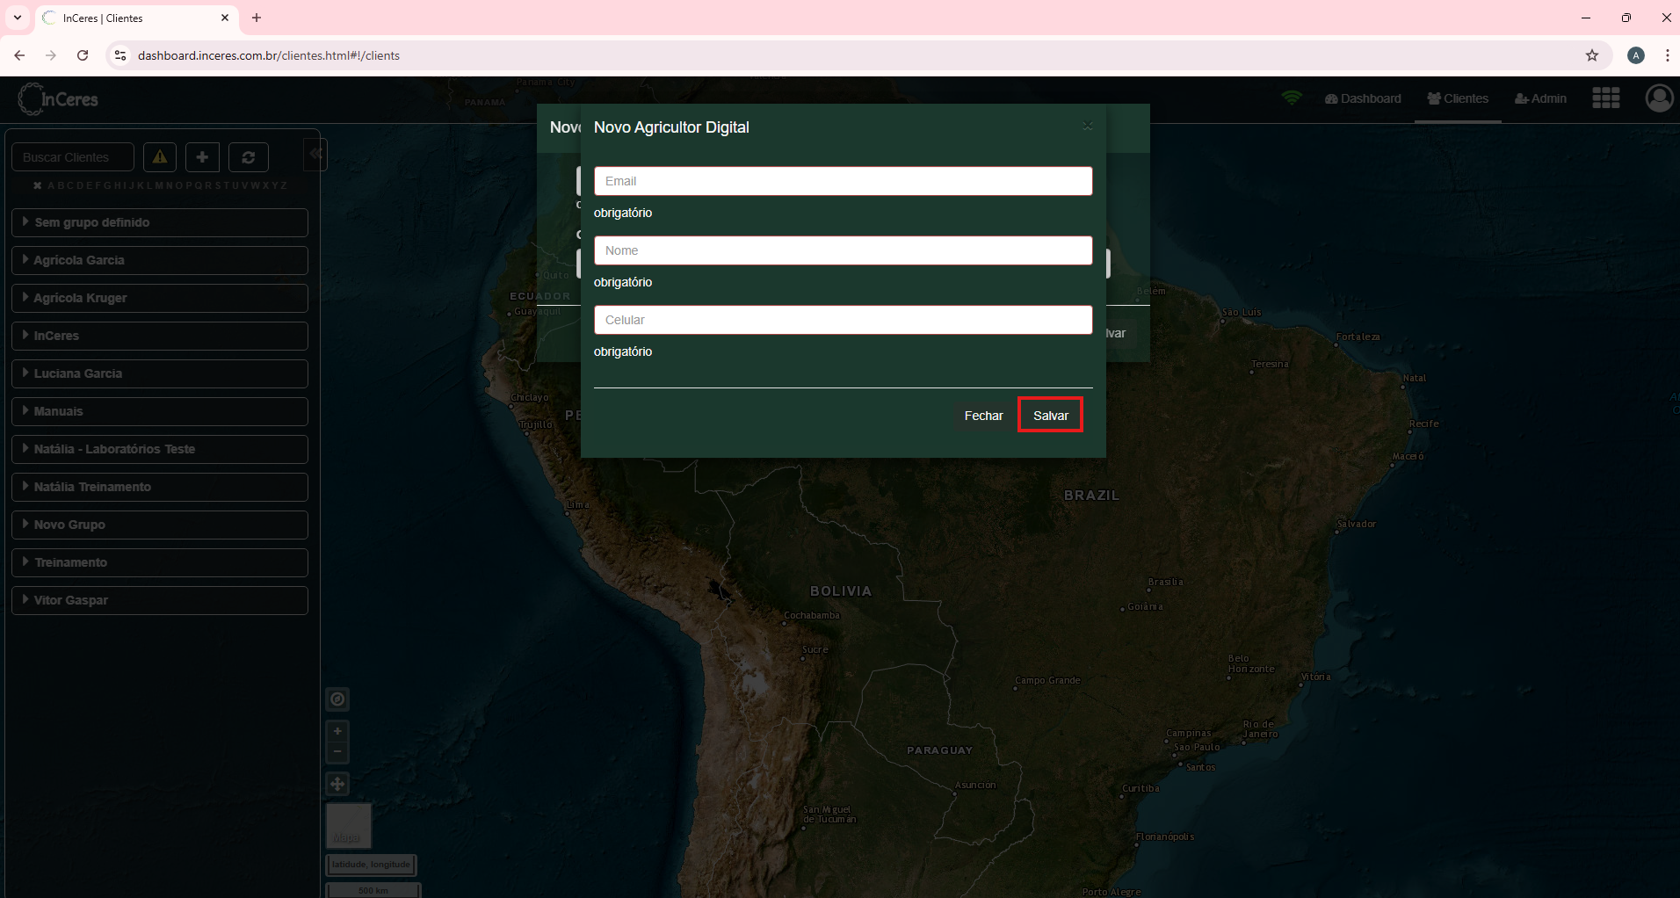Viewport: 1680px width, 898px height.
Task: Open the Admin menu item
Action: point(1540,98)
